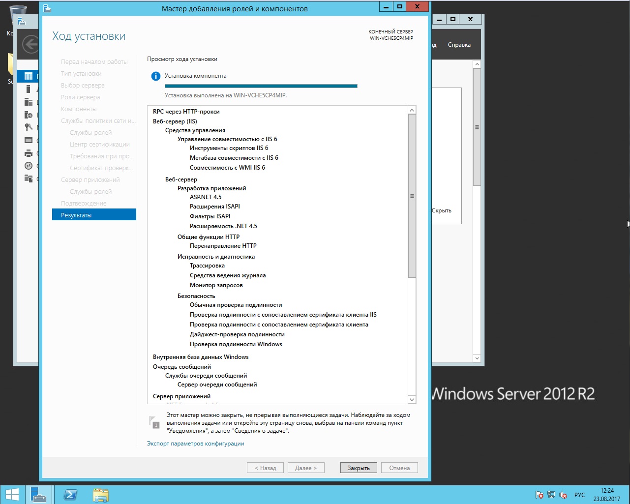Select the All Servers icon in Server Manager sidebar
Viewport: 630px width, 504px height.
[29, 102]
